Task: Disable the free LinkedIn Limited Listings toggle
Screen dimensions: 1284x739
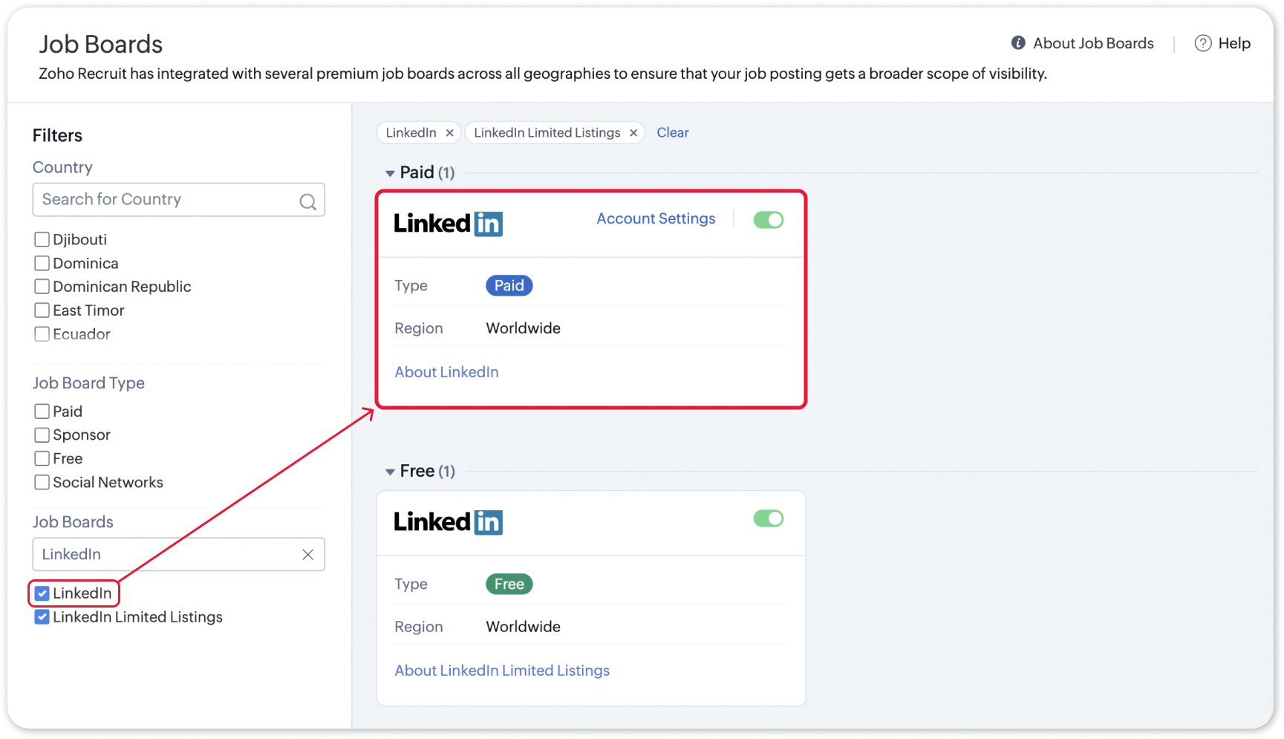Action: (x=768, y=518)
